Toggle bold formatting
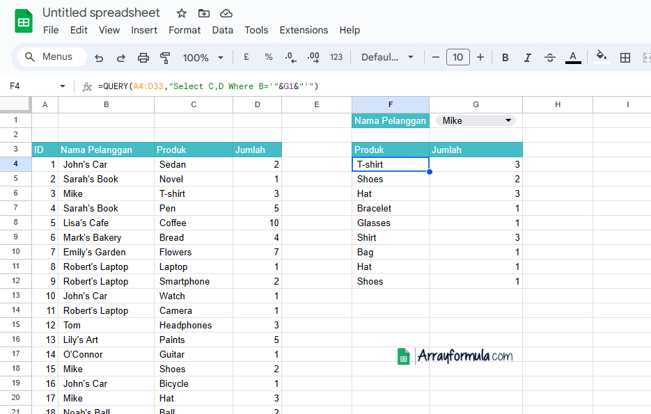This screenshot has height=414, width=651. pyautogui.click(x=505, y=58)
